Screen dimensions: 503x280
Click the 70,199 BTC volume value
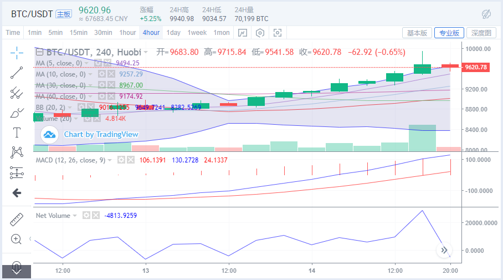(251, 19)
